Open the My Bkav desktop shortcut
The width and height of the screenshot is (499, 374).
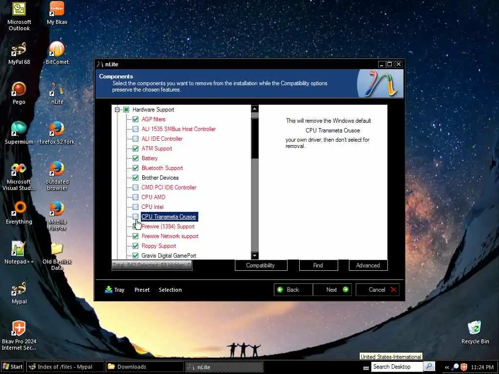[57, 13]
